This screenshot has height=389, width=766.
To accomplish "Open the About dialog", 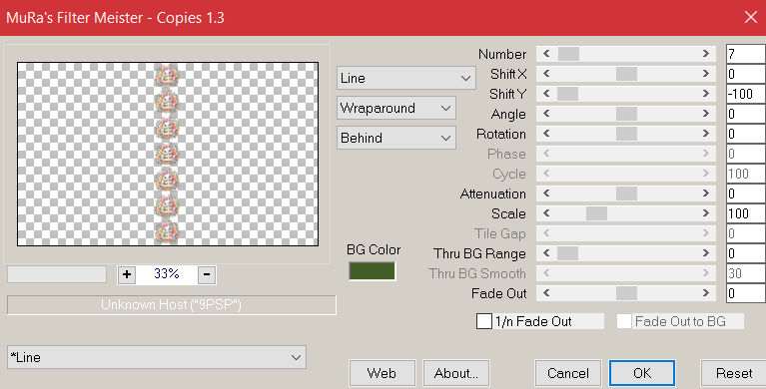I will click(x=456, y=373).
